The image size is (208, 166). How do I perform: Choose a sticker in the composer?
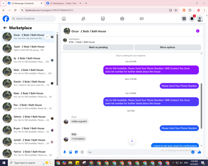point(76,152)
